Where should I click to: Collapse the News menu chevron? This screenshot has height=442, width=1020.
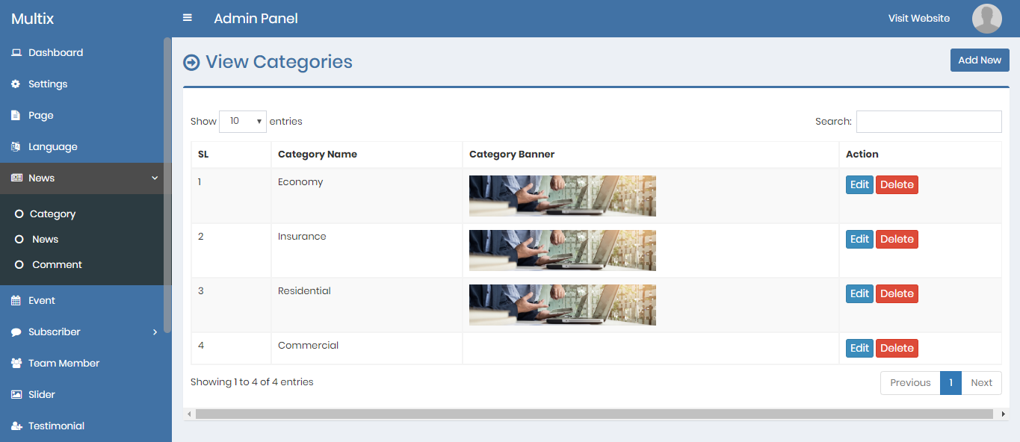pos(155,178)
